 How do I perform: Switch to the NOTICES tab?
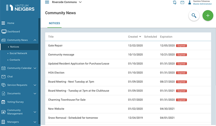click(55, 23)
